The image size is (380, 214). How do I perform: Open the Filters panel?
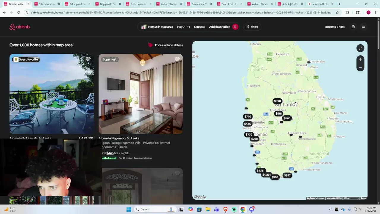(252, 27)
